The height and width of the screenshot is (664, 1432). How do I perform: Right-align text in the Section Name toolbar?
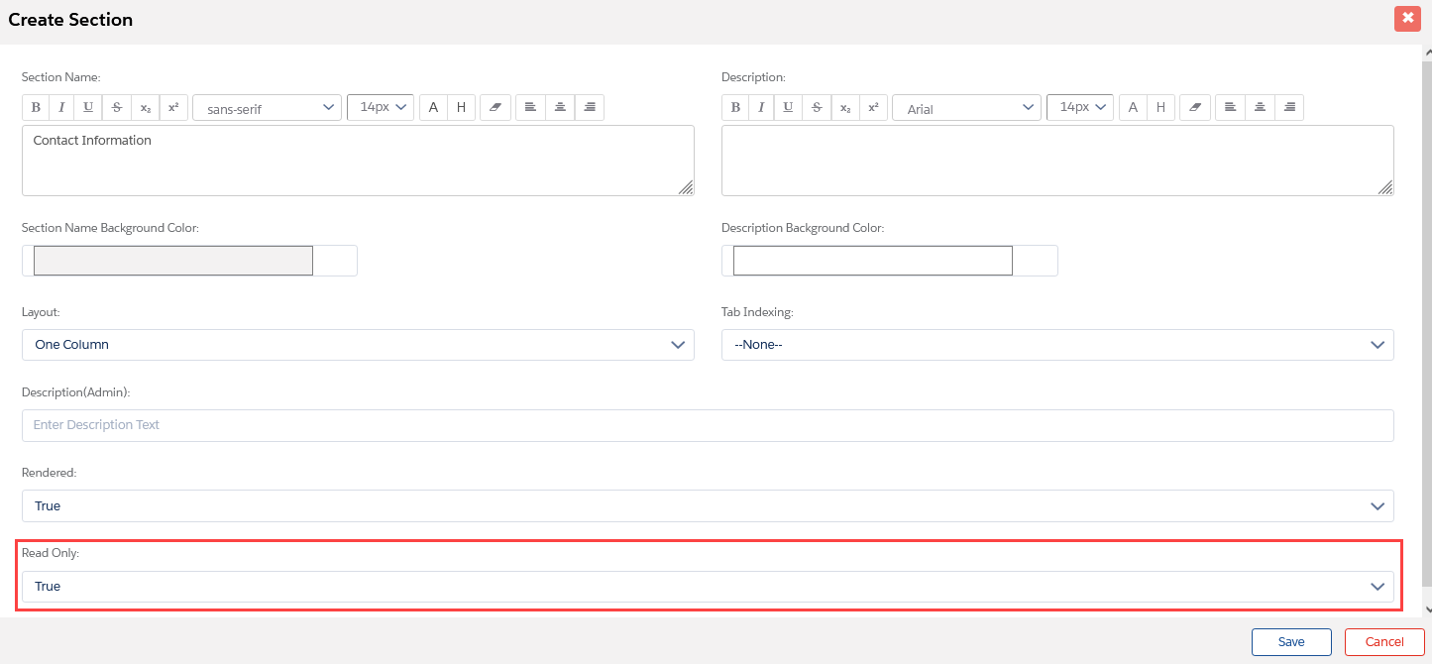590,107
